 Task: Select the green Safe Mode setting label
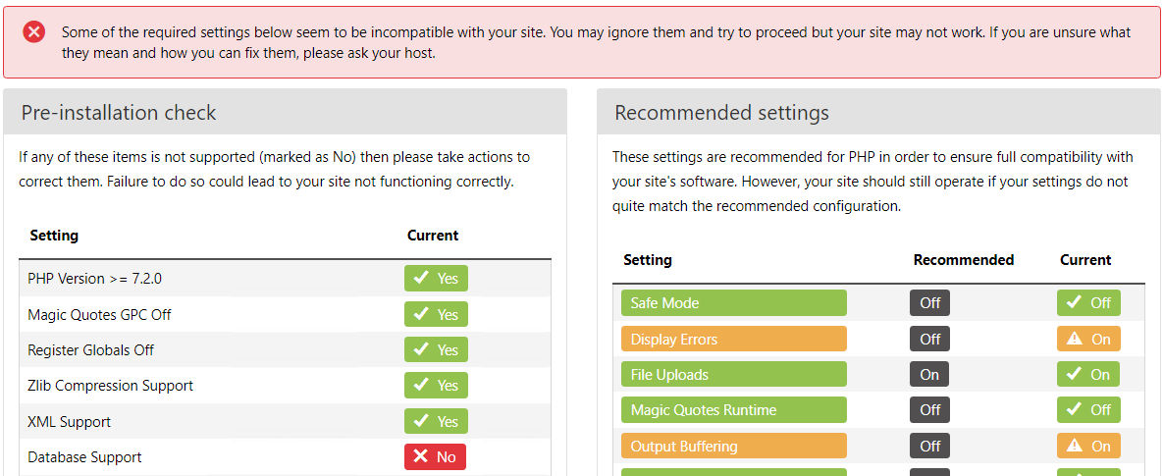coord(733,302)
